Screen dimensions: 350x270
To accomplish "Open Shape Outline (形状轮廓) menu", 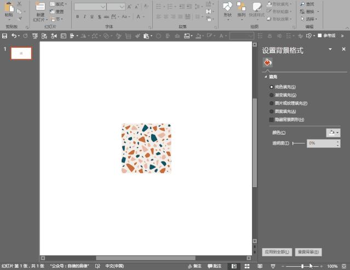I will (x=279, y=12).
